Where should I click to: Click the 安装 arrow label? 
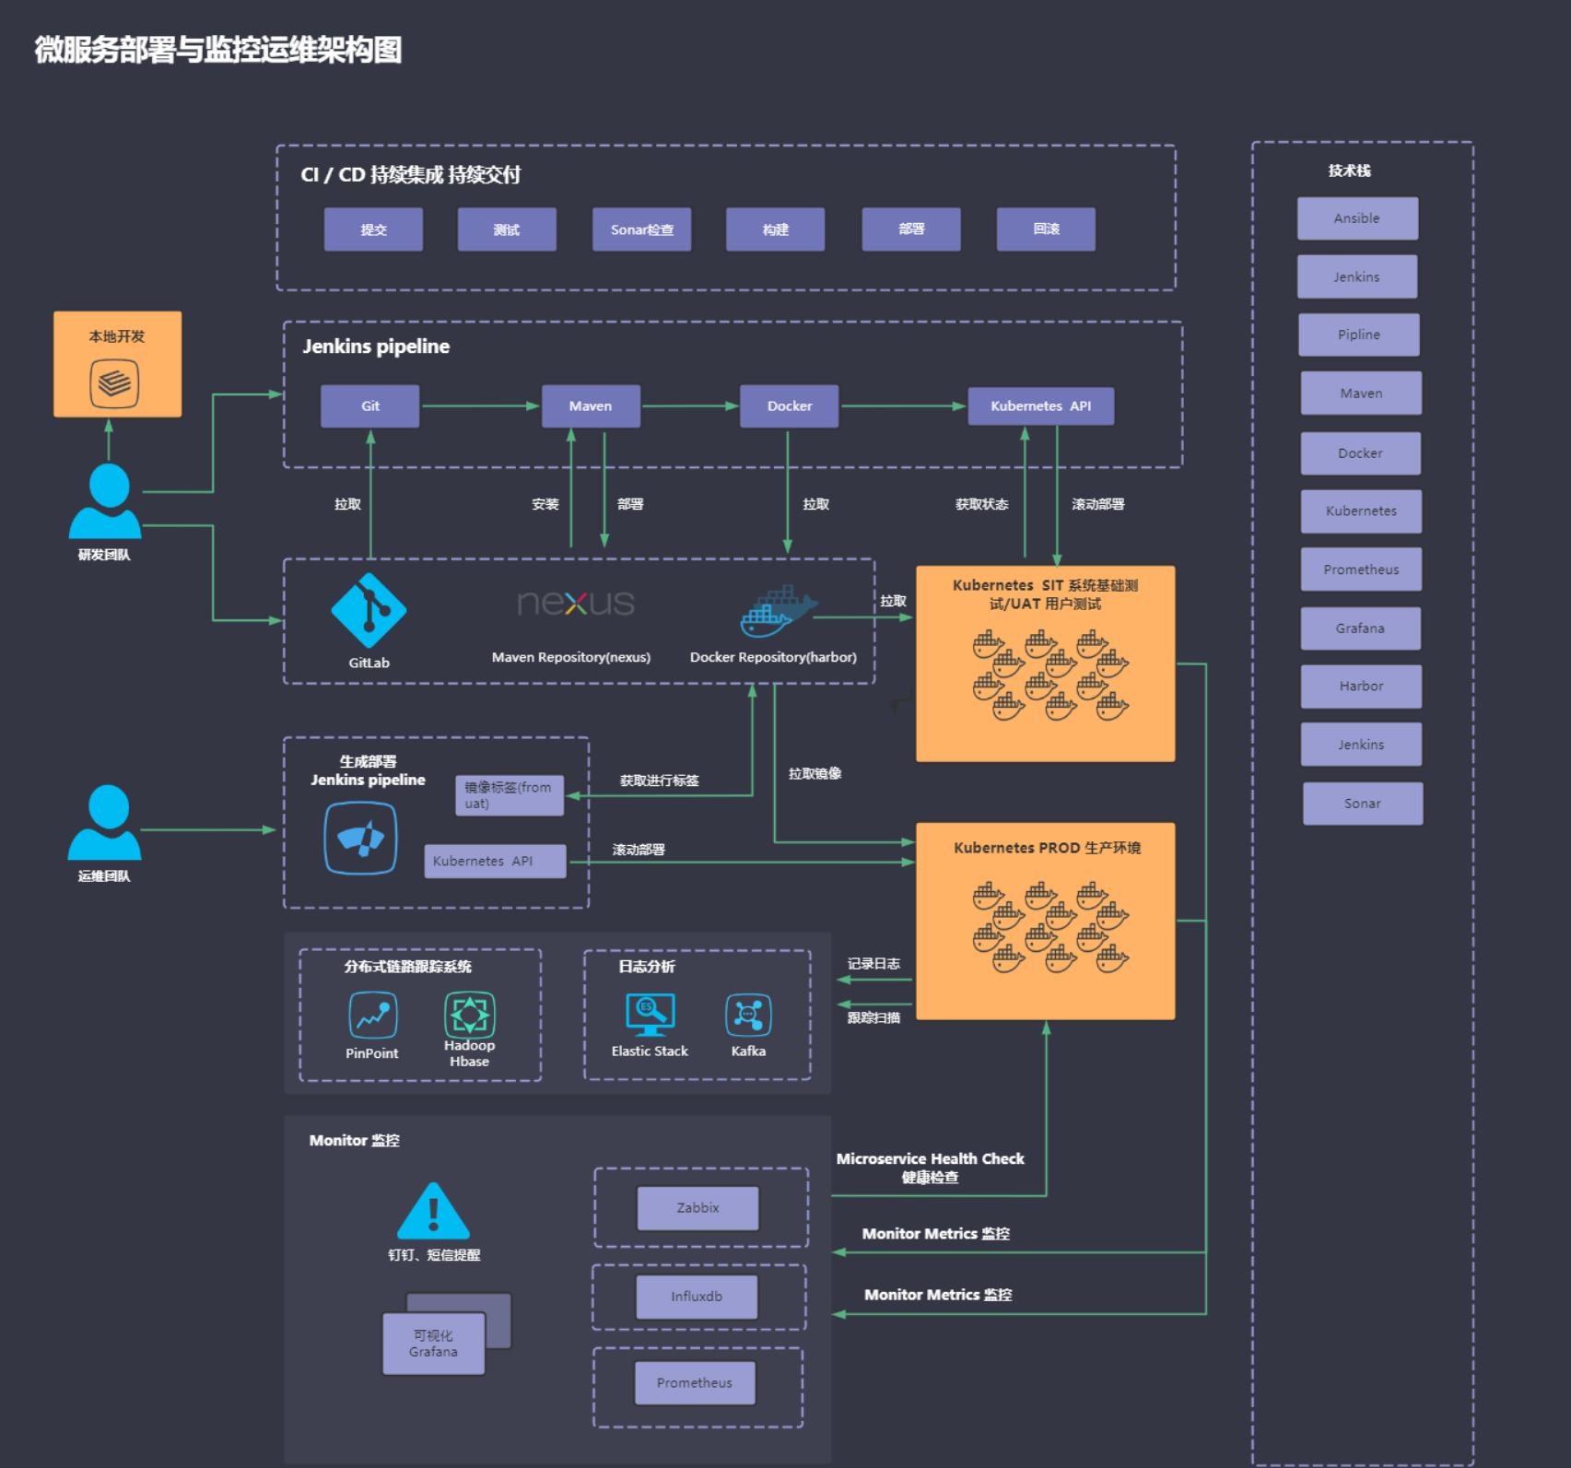545,505
